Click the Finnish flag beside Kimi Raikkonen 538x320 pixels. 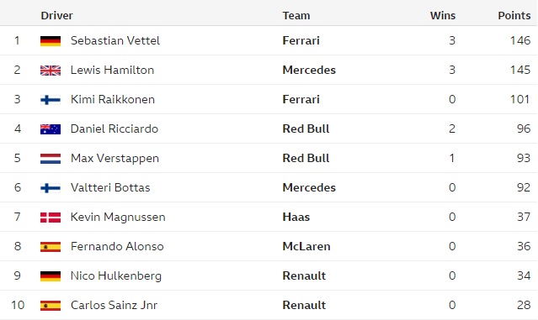click(x=51, y=100)
